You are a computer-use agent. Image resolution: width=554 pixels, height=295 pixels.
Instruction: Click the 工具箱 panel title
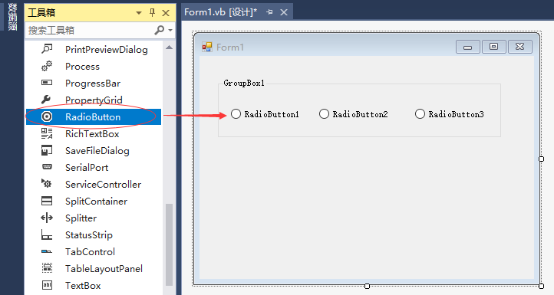point(41,13)
